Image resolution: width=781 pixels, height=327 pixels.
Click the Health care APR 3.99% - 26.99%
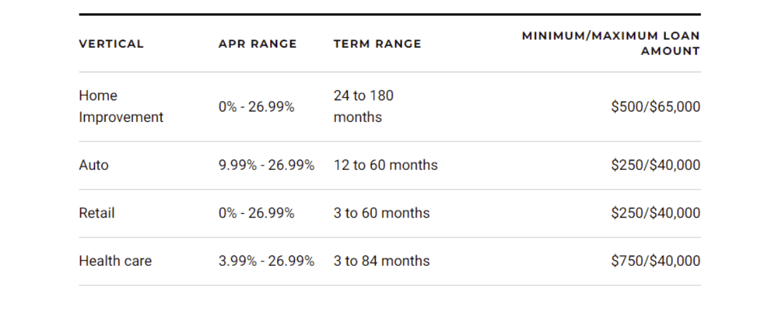point(267,261)
